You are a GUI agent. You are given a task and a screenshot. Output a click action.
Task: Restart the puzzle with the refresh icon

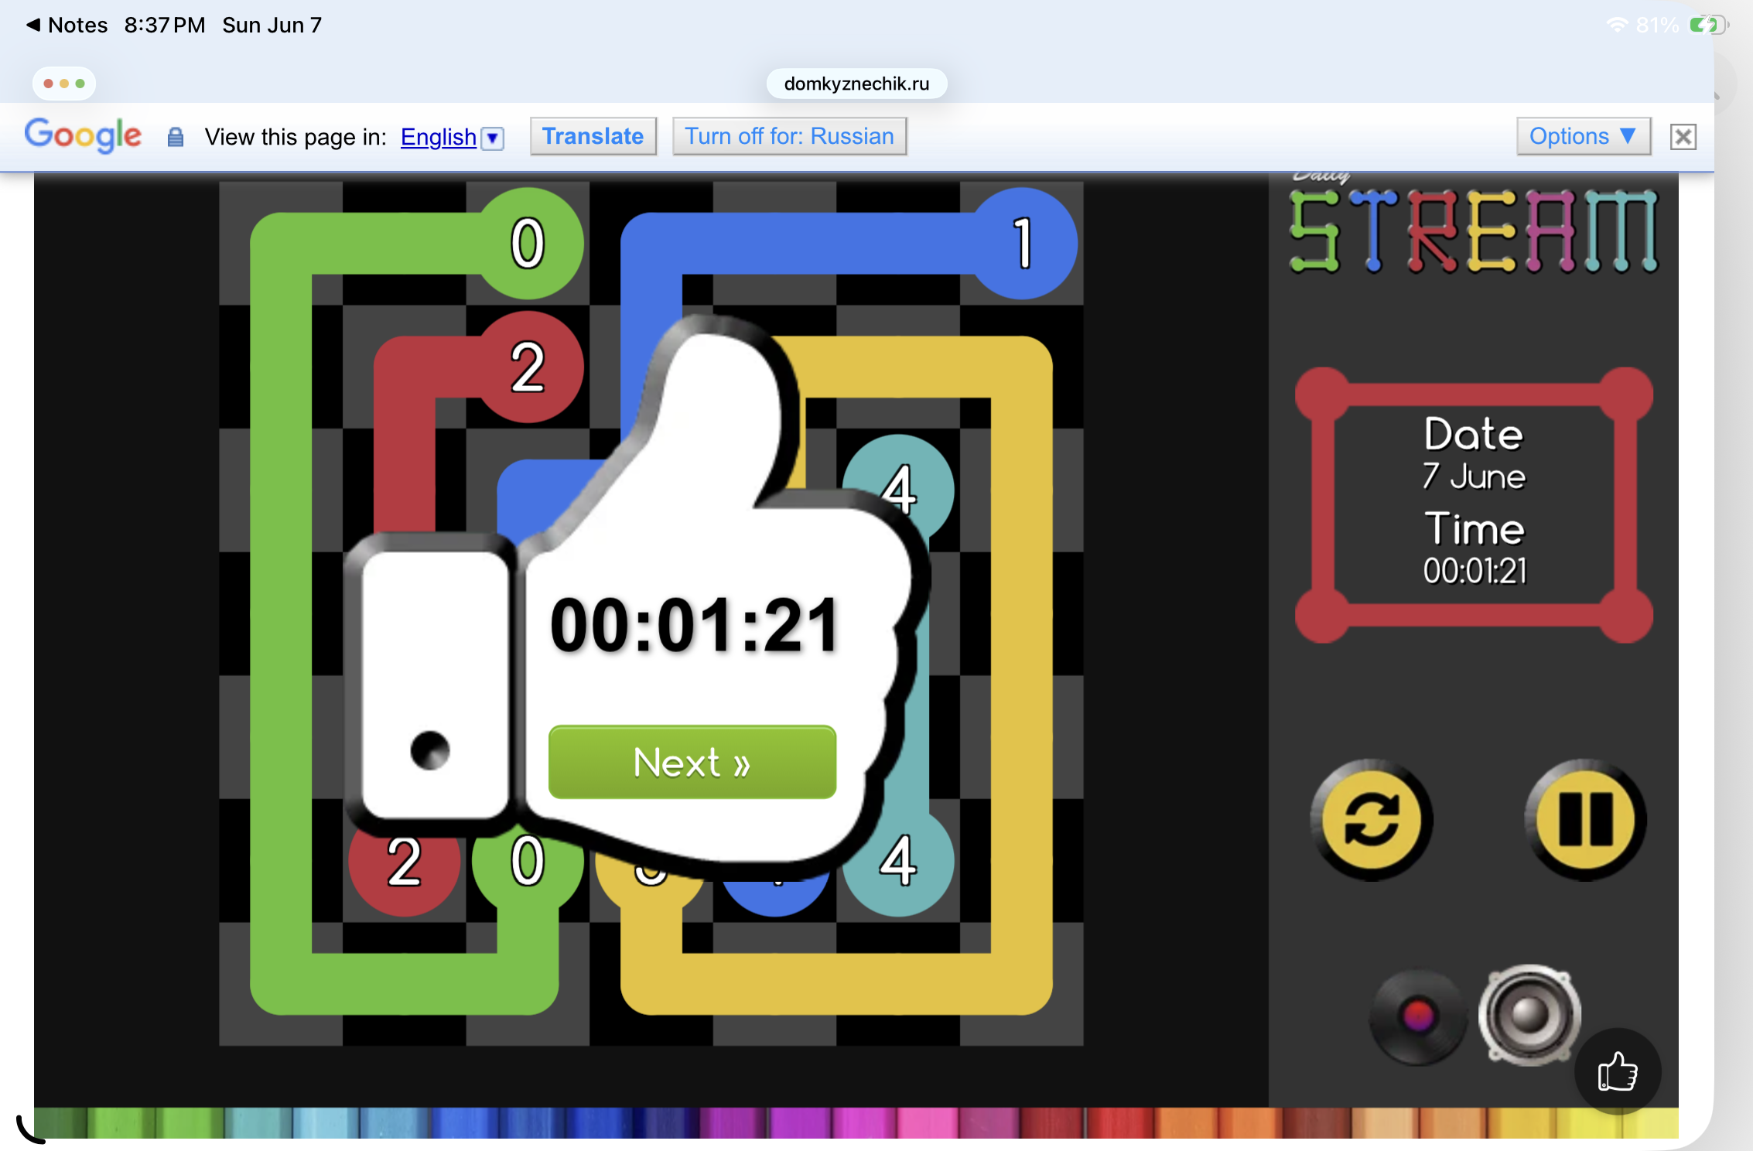(1372, 820)
